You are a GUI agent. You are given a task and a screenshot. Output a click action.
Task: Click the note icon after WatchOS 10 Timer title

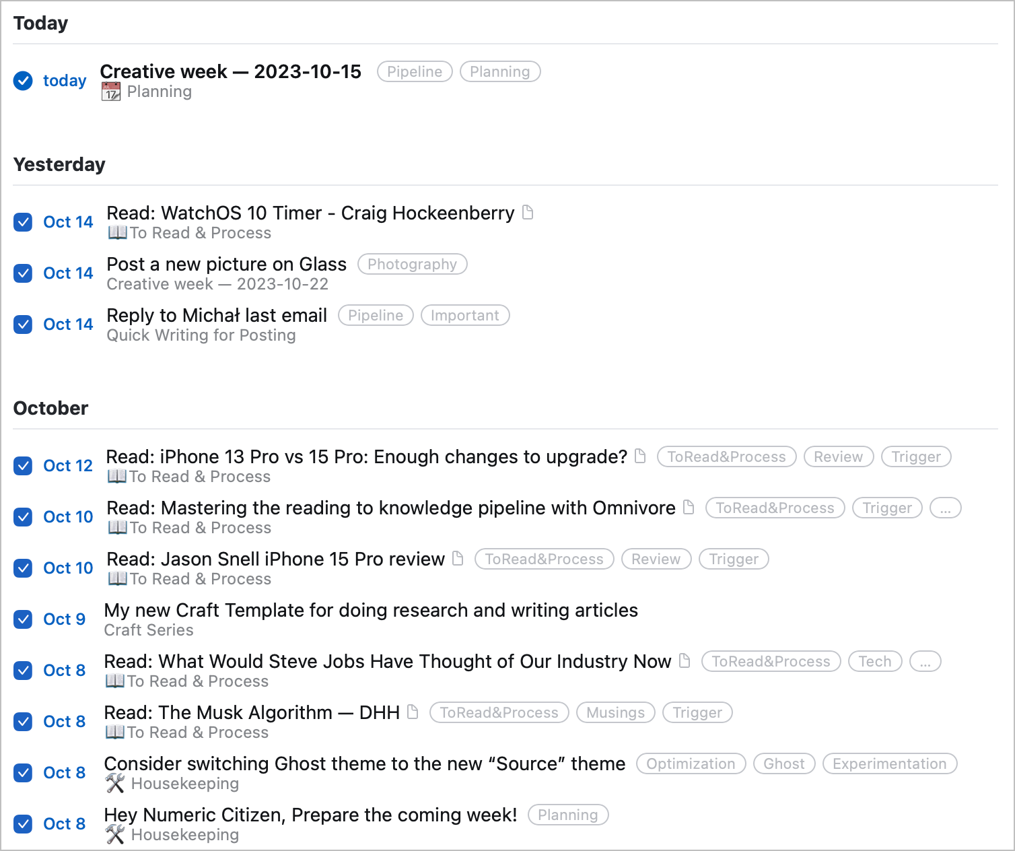coord(528,213)
